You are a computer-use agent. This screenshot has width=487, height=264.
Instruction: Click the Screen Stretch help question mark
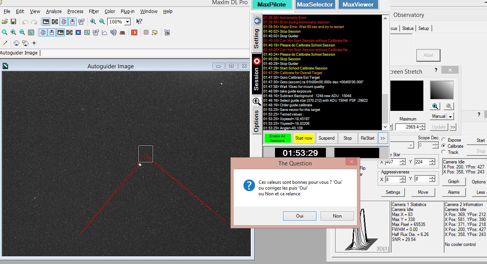click(x=436, y=70)
